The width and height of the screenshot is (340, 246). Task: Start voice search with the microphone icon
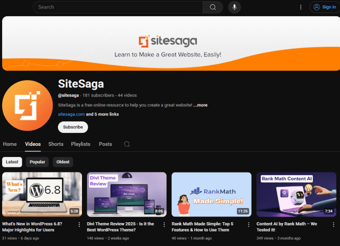[x=234, y=7]
